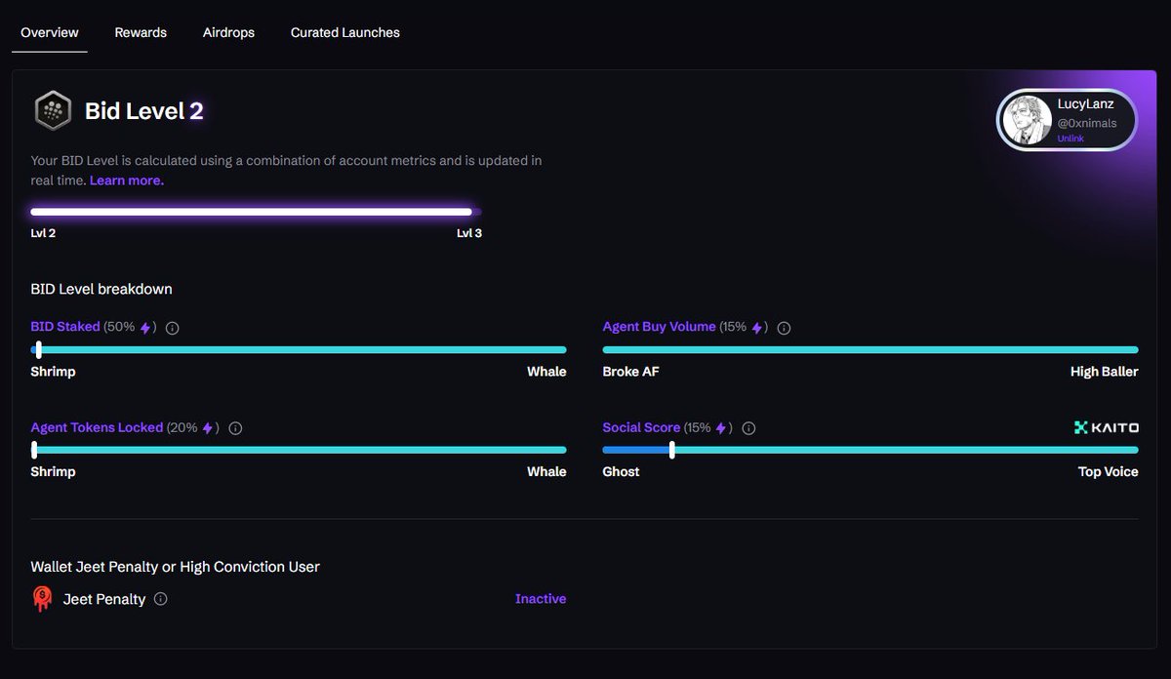This screenshot has width=1171, height=679.
Task: Click the High Baller label
Action: click(1105, 372)
